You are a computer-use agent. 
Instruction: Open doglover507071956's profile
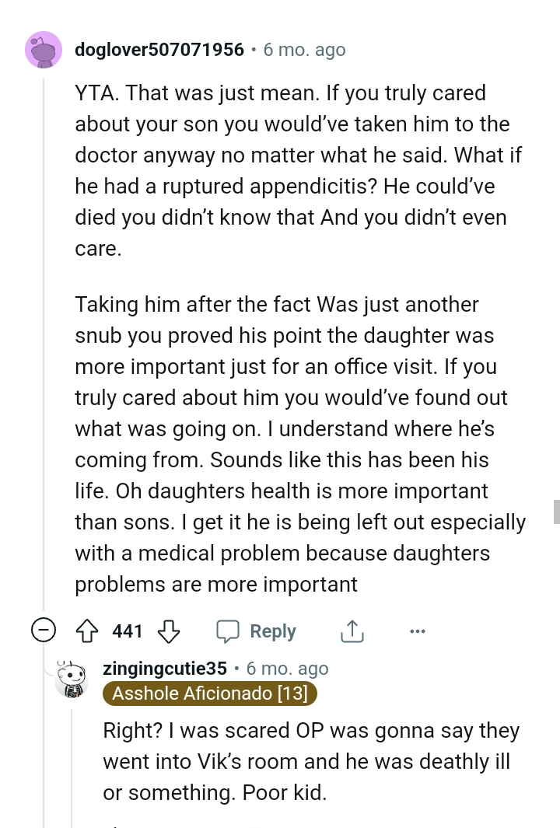coord(159,49)
